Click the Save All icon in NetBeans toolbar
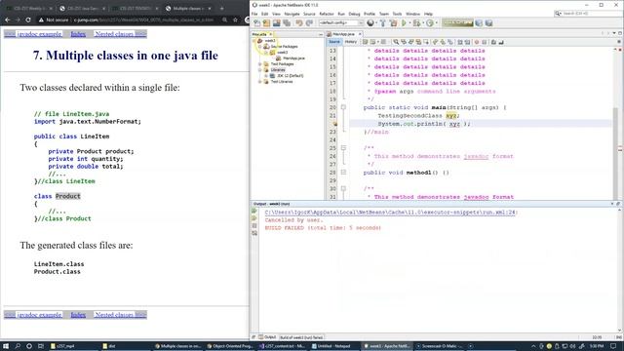This screenshot has height=351, width=624. click(286, 23)
